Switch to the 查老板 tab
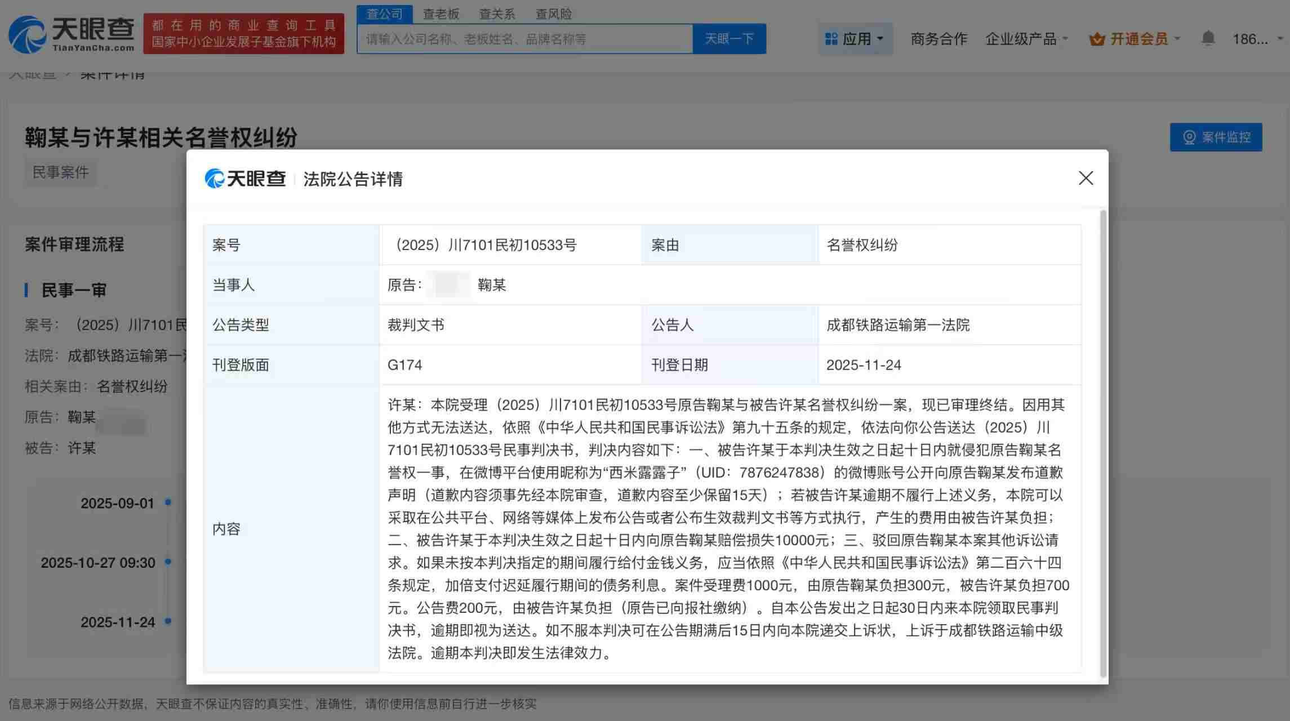 click(x=442, y=14)
